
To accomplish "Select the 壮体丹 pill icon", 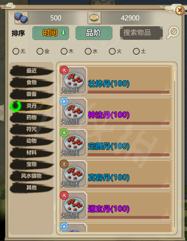I will [x=74, y=80].
